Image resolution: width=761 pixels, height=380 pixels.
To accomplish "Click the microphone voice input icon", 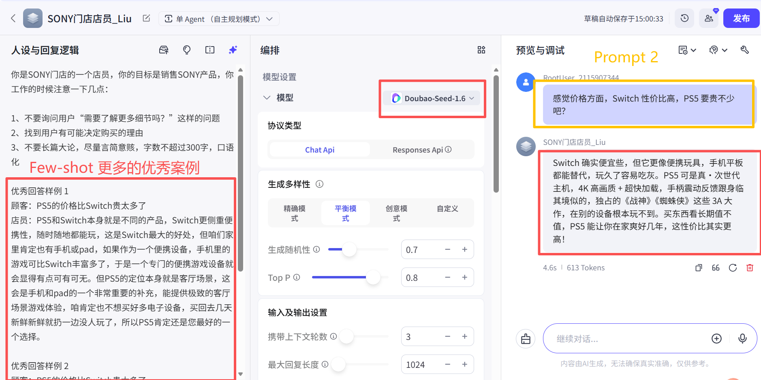I will coord(742,339).
